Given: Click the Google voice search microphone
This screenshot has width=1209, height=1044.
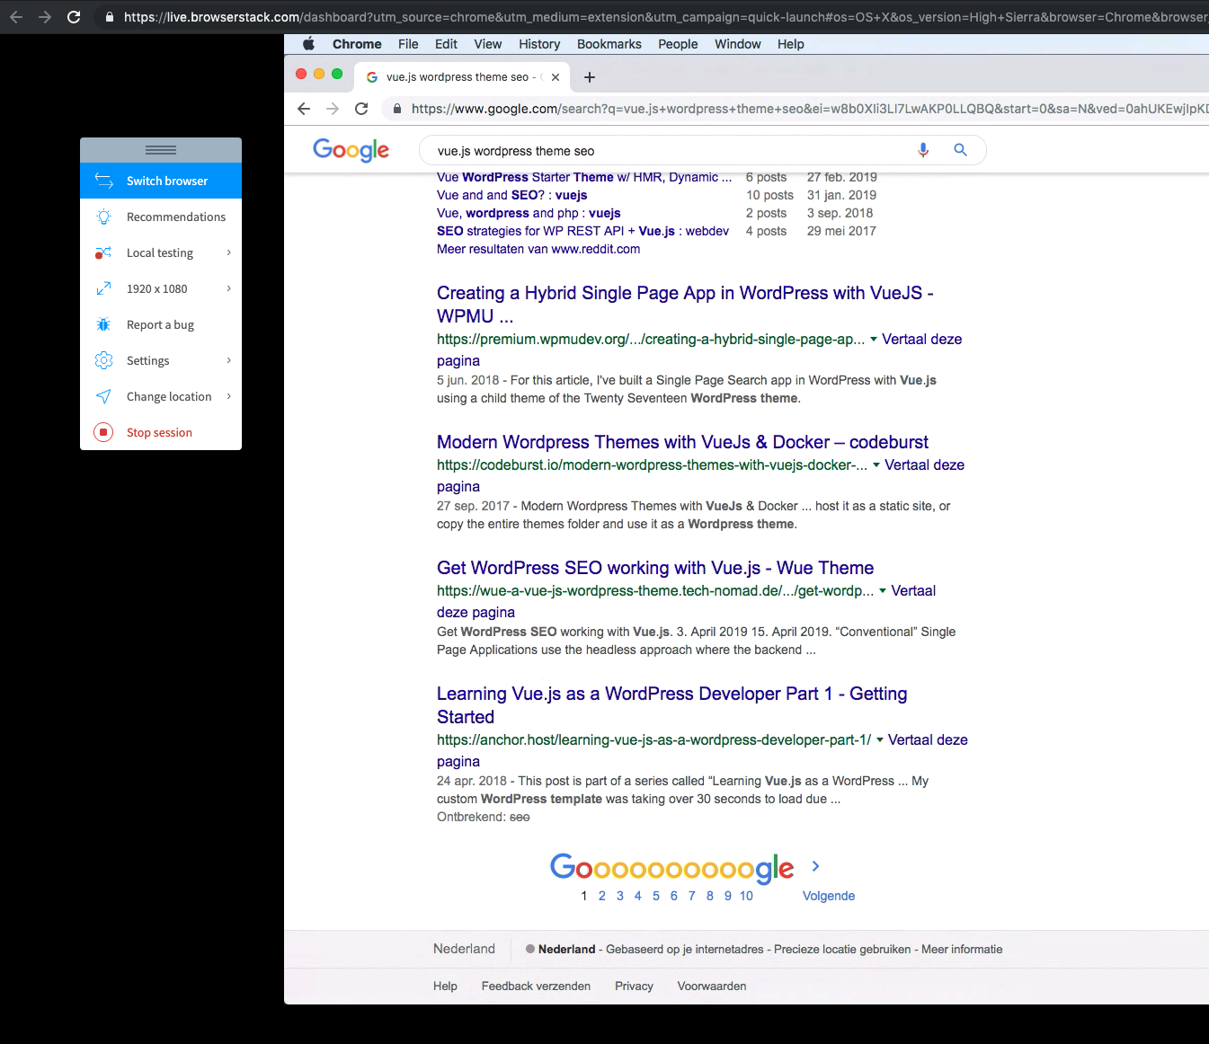Looking at the screenshot, I should coord(923,150).
